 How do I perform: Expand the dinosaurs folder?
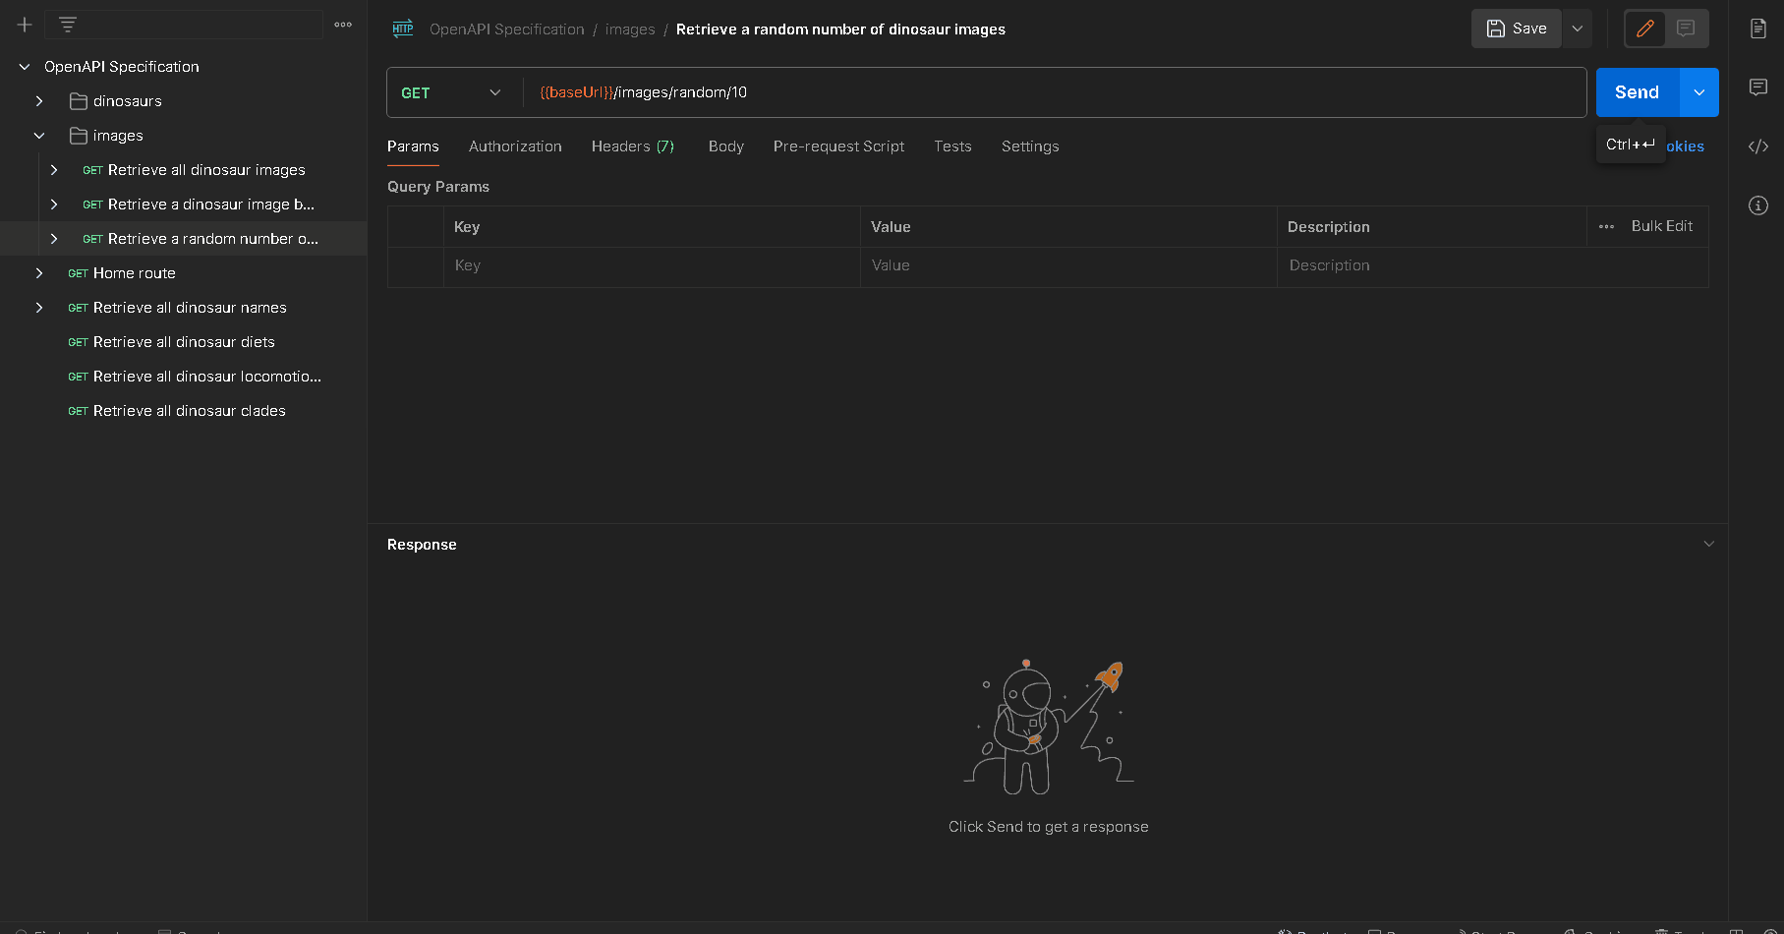tap(39, 101)
